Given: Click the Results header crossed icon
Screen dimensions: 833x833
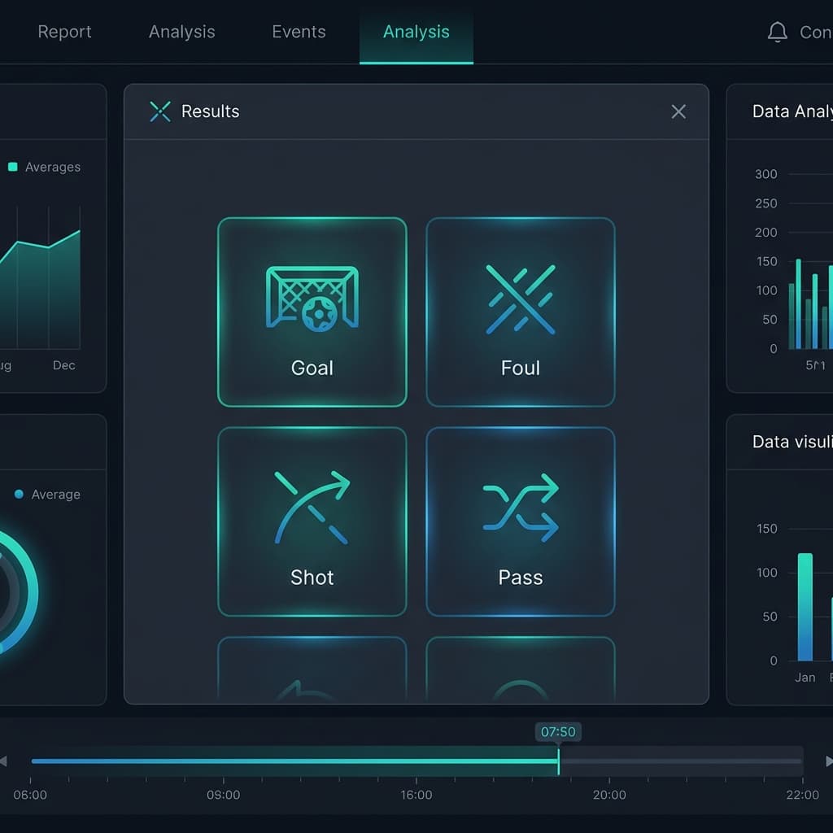Looking at the screenshot, I should pos(160,111).
